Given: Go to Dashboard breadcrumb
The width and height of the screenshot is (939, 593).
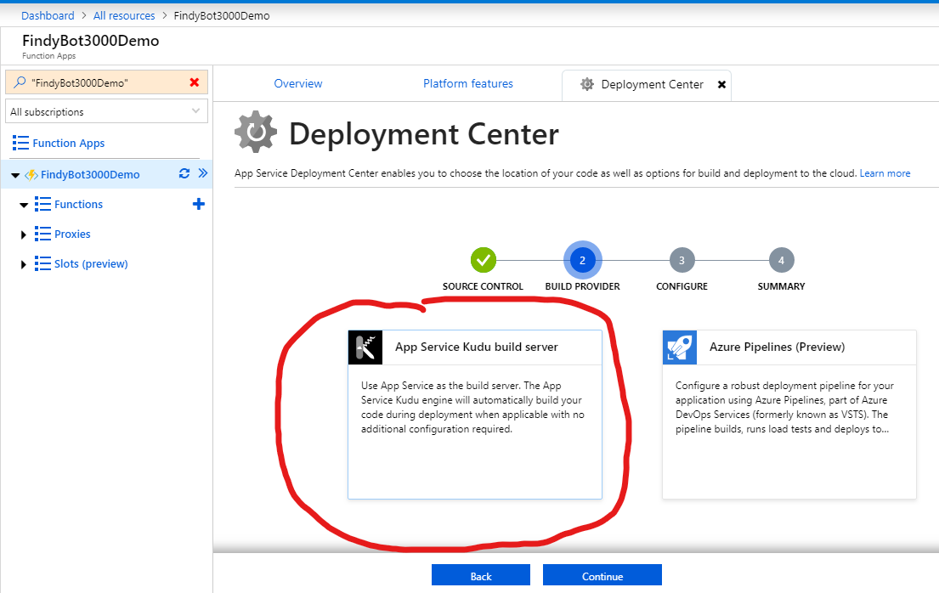Looking at the screenshot, I should 48,15.
